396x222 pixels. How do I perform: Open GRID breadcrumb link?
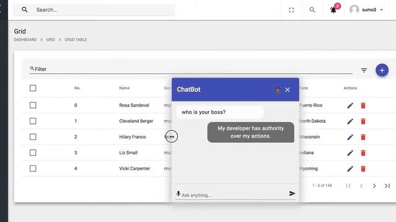click(51, 39)
